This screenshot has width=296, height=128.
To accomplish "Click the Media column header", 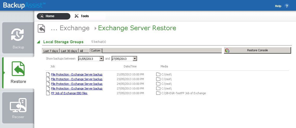I will [x=164, y=66].
